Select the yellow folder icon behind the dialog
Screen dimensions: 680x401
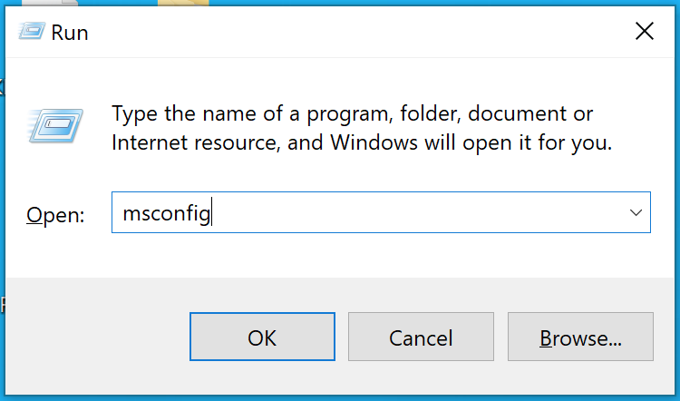183,3
